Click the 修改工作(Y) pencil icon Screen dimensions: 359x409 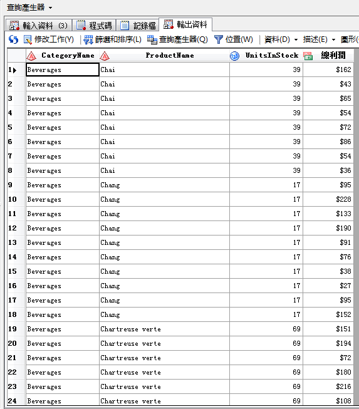click(x=28, y=39)
